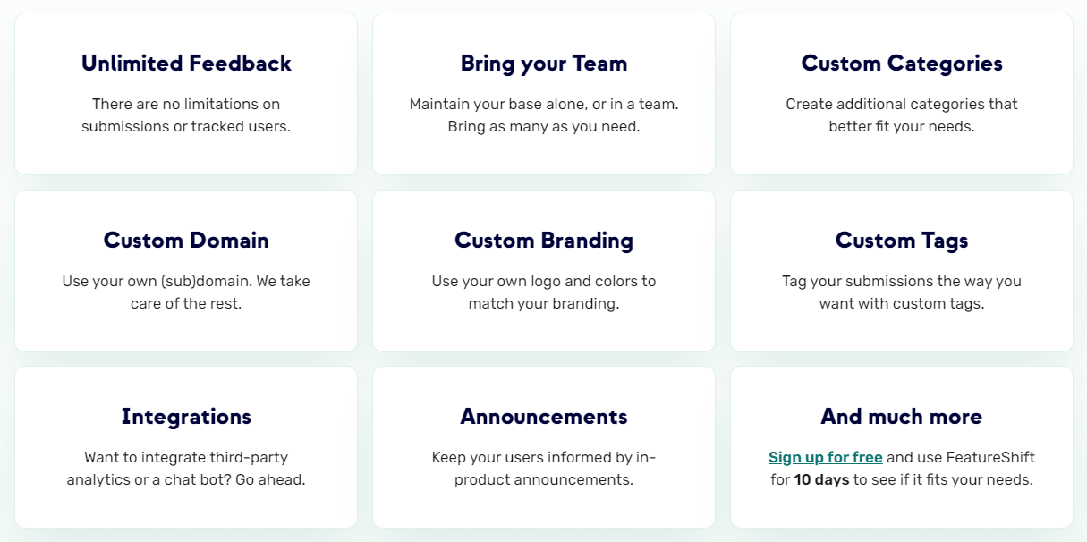Click the bold '10 days' text
Image resolution: width=1087 pixels, height=542 pixels.
pos(821,479)
